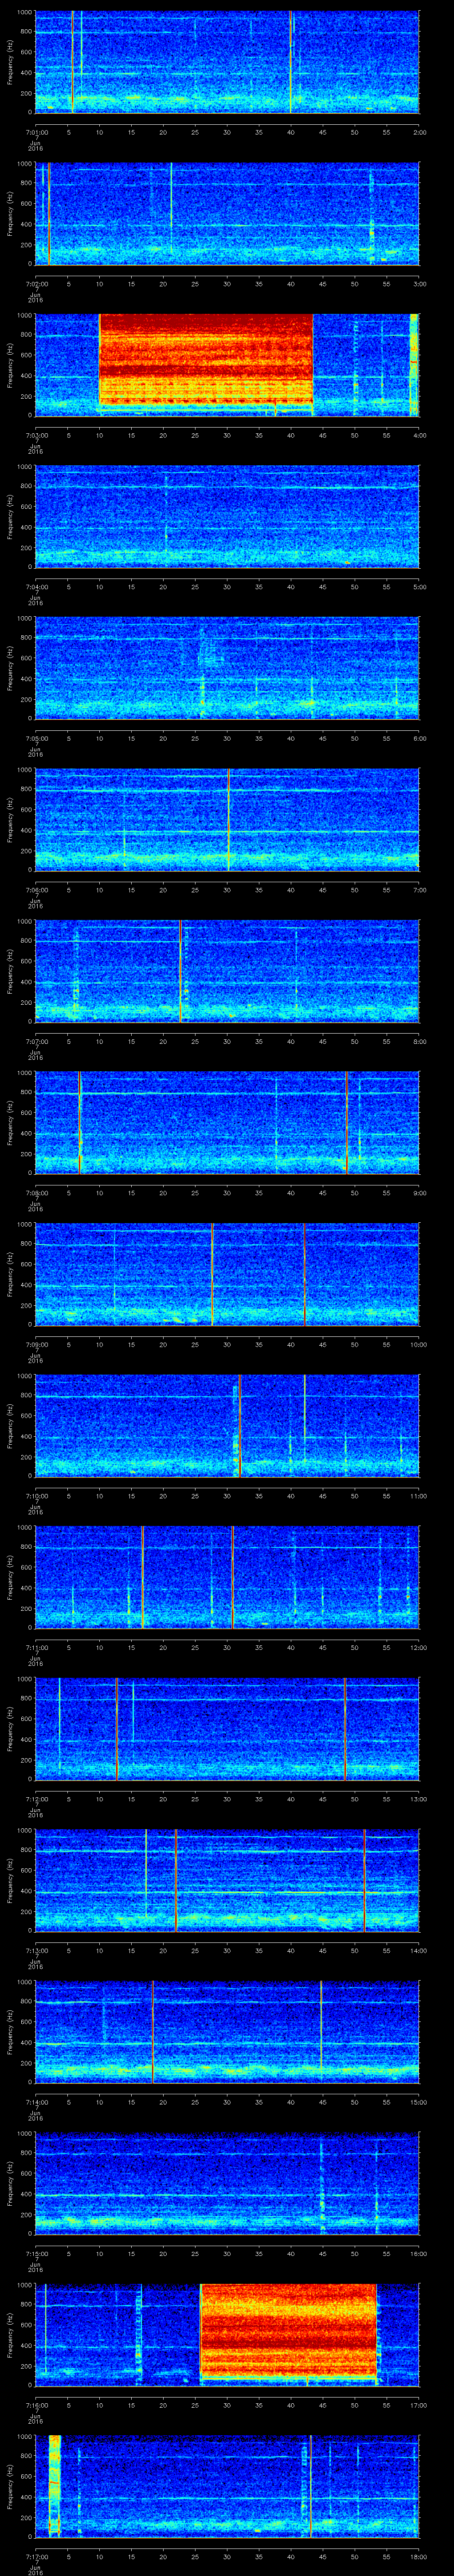
Task: Click the '7:16:00' start time label
Action: pos(36,2405)
